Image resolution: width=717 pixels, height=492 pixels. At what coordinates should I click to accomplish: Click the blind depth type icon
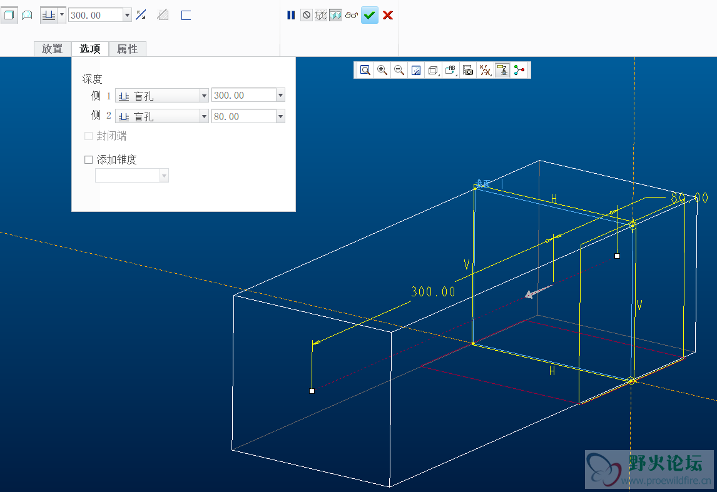48,15
